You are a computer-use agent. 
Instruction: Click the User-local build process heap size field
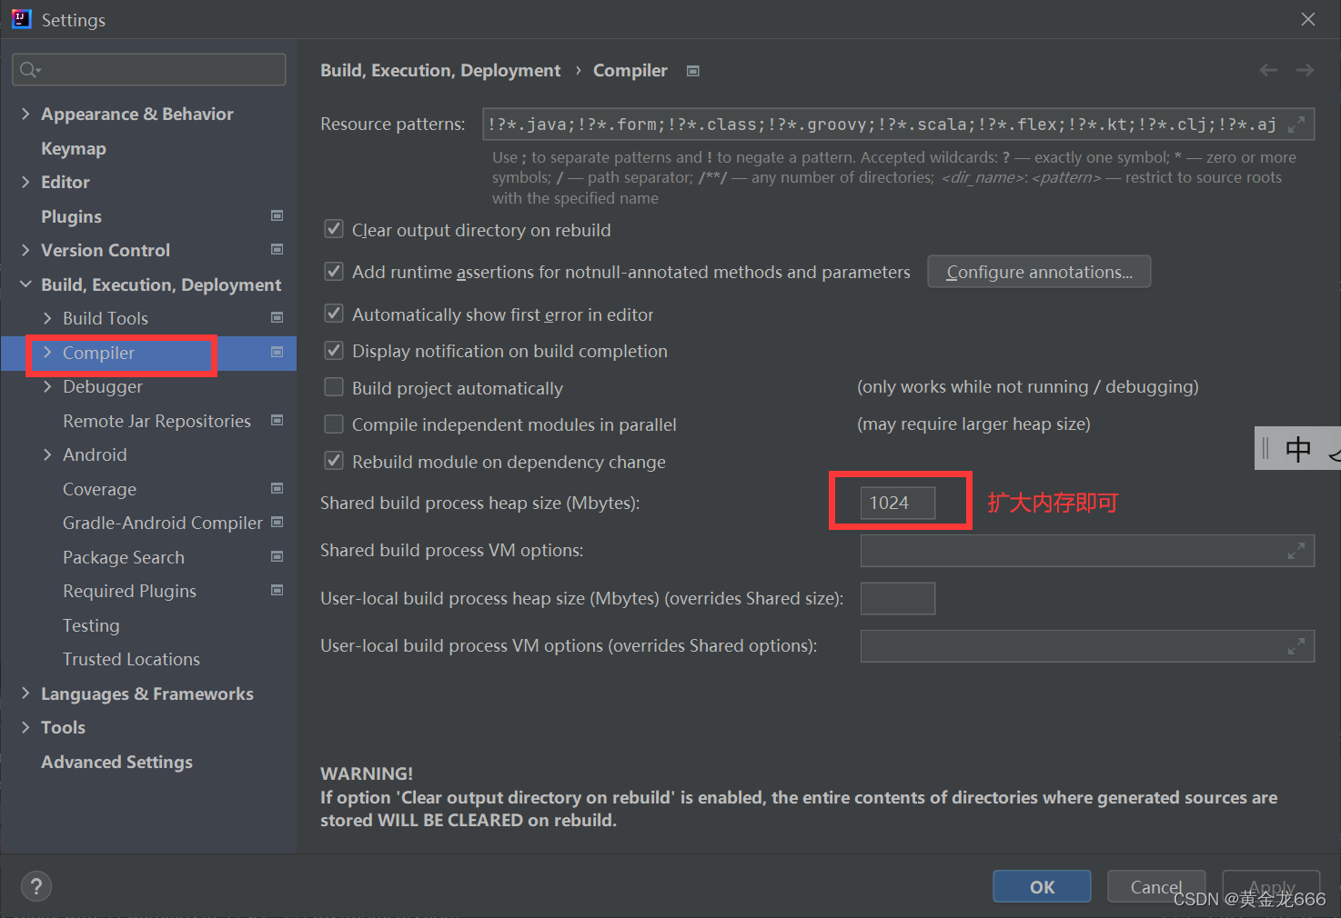point(898,598)
